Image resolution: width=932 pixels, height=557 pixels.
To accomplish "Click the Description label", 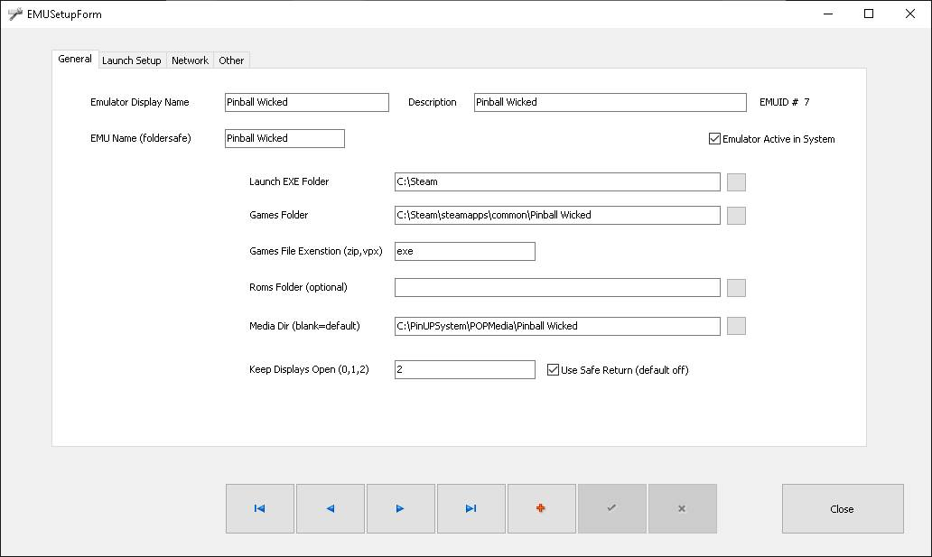I will 432,102.
